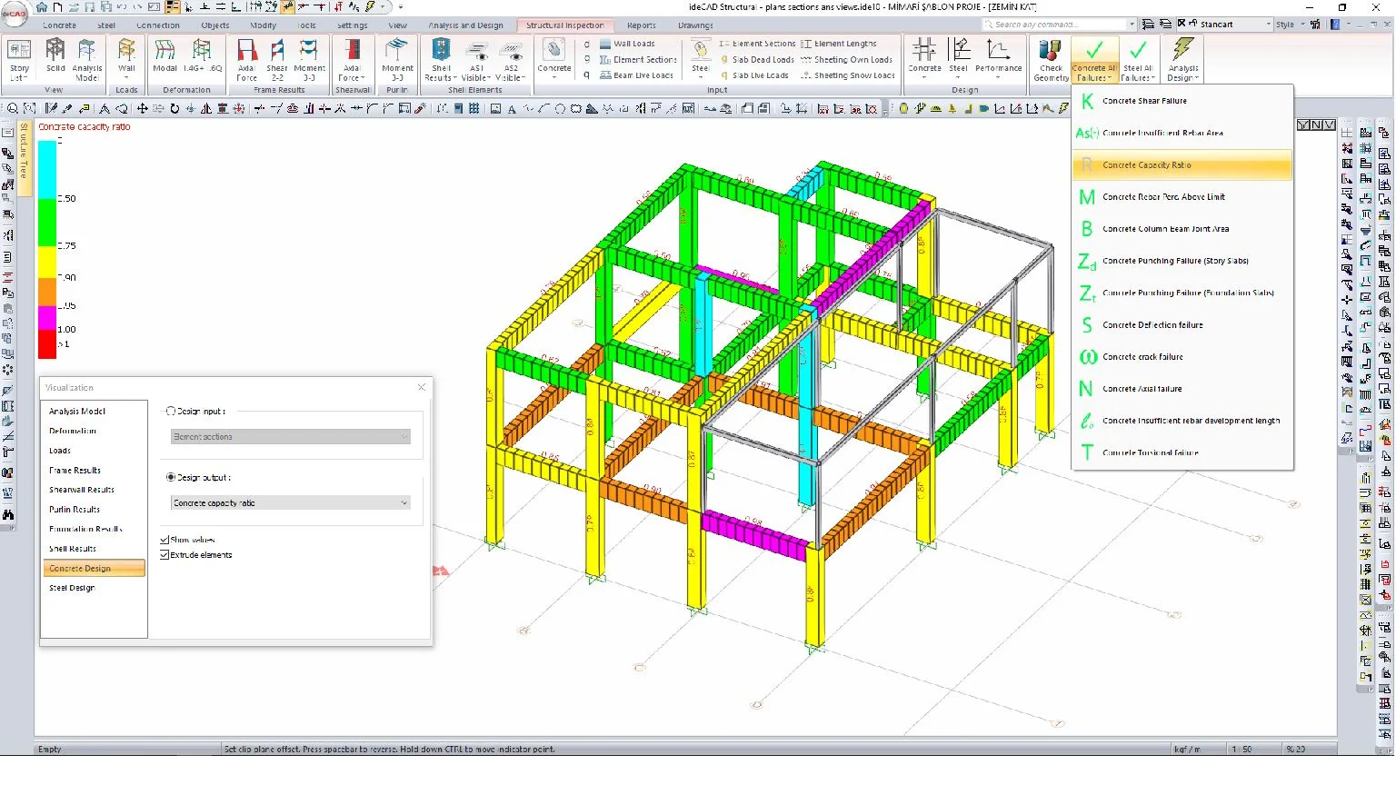
Task: Select the Axial Force frame results icon
Action: click(x=246, y=60)
